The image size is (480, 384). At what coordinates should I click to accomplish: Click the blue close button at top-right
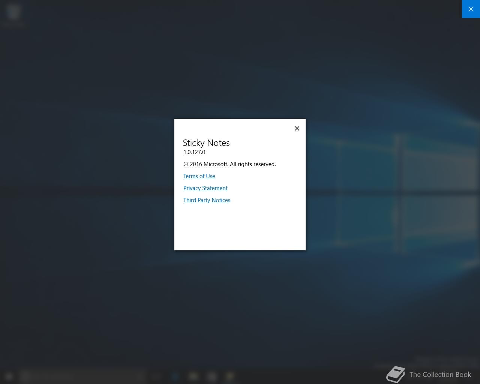pos(471,9)
